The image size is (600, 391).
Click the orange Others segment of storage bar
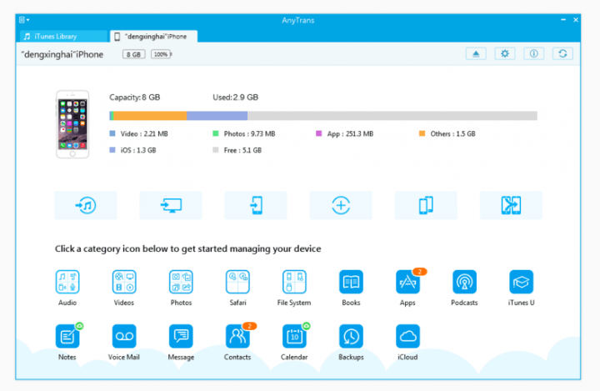[150, 116]
